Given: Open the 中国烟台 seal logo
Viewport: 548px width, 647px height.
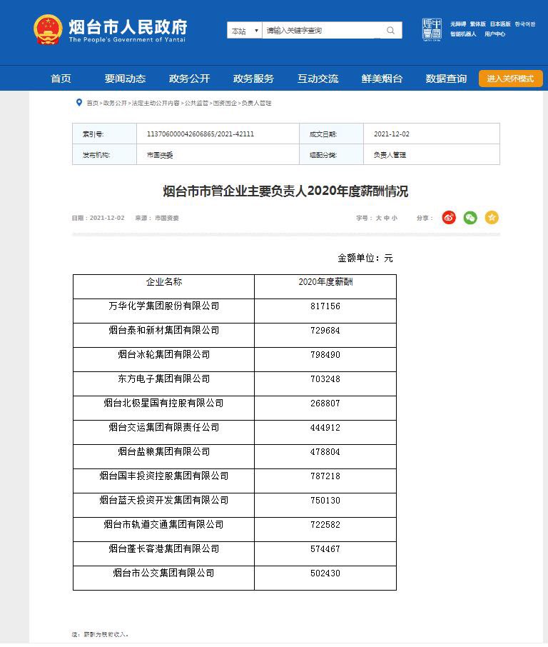Looking at the screenshot, I should click(x=432, y=30).
